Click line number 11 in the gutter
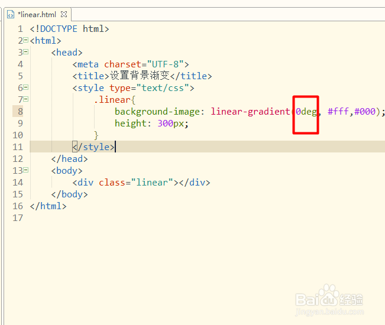Screen dimensions: 385x325 pyautogui.click(x=18, y=147)
